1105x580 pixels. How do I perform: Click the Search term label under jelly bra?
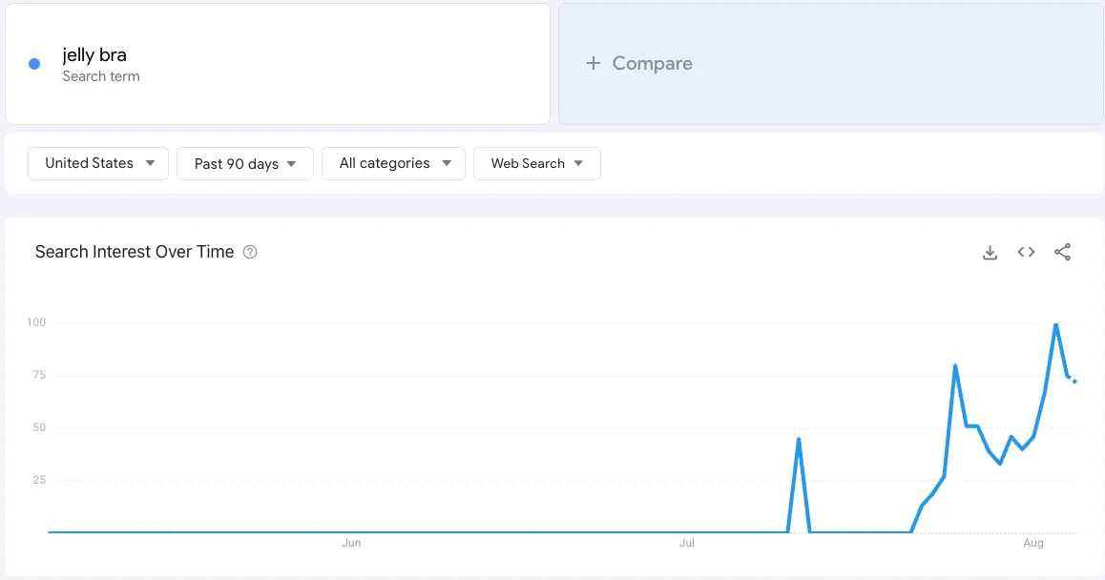coord(100,76)
